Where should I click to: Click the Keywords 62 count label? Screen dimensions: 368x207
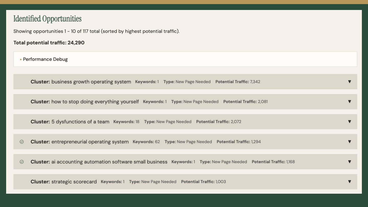146,142
